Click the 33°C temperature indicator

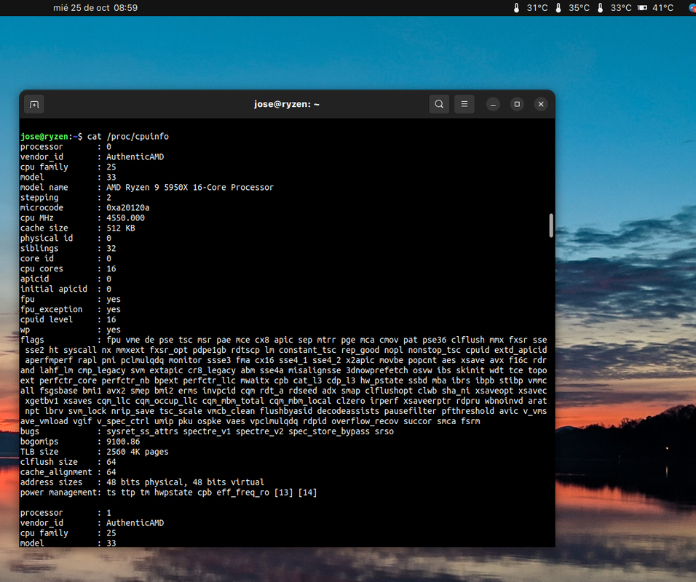614,7
